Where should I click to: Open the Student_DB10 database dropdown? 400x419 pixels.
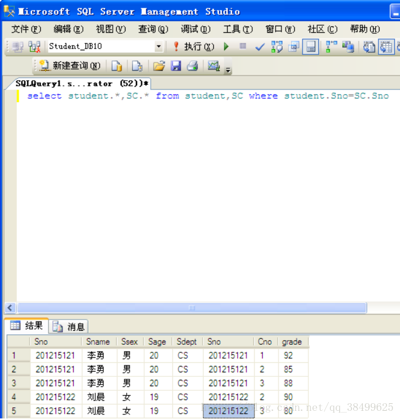(x=159, y=47)
